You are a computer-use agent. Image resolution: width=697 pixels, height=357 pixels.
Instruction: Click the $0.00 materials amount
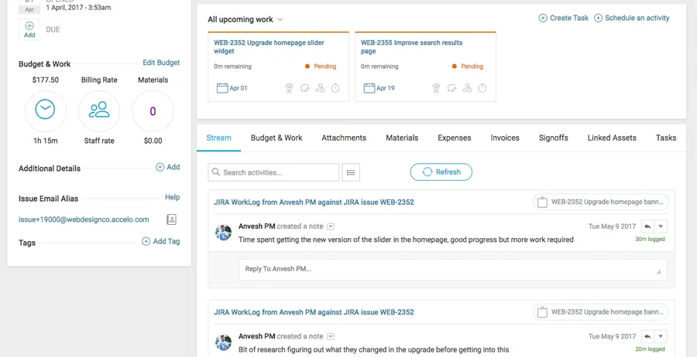[x=153, y=141]
